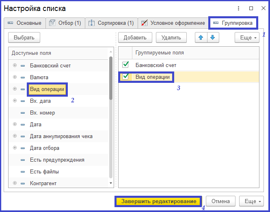The image size is (270, 212).
Task: Expand the Дата аннулирования чека node
Action: pos(15,136)
